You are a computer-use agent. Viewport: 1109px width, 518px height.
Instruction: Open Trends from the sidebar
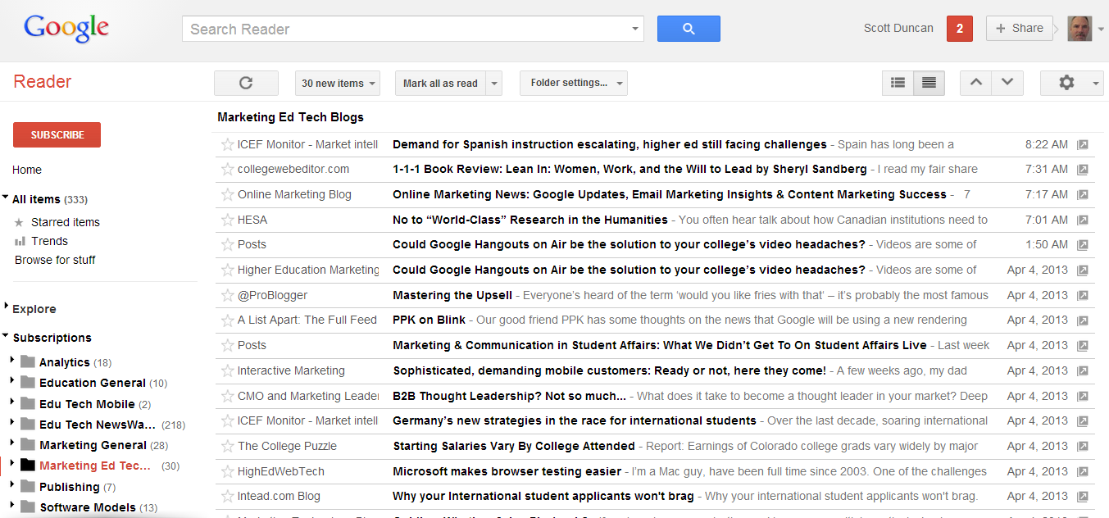coord(48,240)
